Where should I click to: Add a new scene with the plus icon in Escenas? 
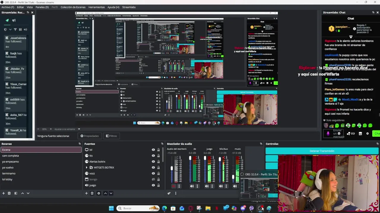click(x=4, y=193)
